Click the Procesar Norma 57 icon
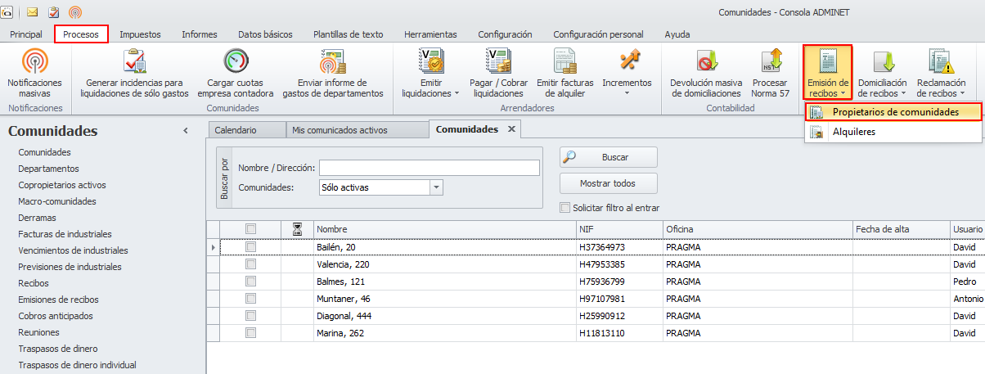Viewport: 985px width, 374px height. 769,62
